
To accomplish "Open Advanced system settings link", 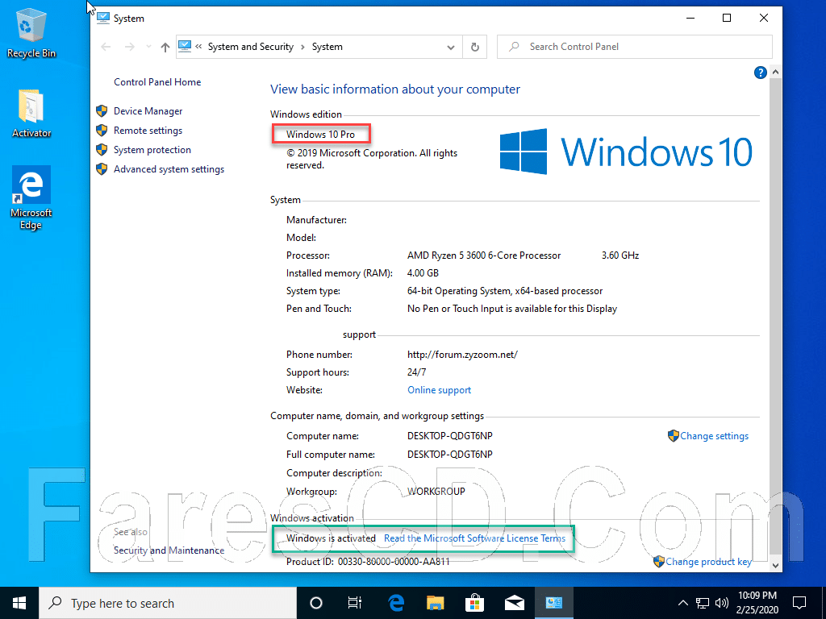I will (169, 169).
